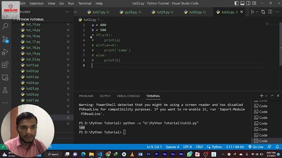Open the View menu
The width and height of the screenshot is (282, 158).
tap(52, 3)
